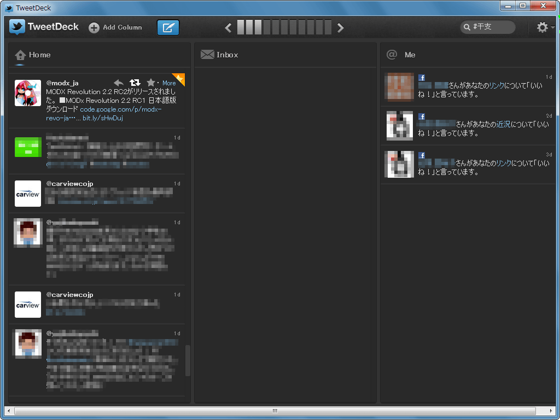Open the code.google.com/p/modx- link
The image size is (560, 420).
point(121,109)
